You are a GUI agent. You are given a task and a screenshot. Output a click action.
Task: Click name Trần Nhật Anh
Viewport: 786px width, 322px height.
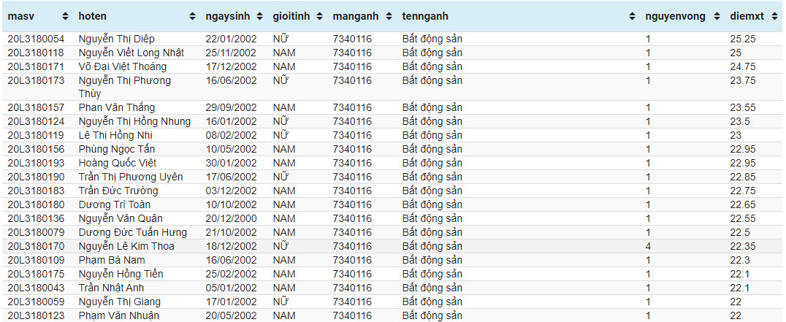112,288
